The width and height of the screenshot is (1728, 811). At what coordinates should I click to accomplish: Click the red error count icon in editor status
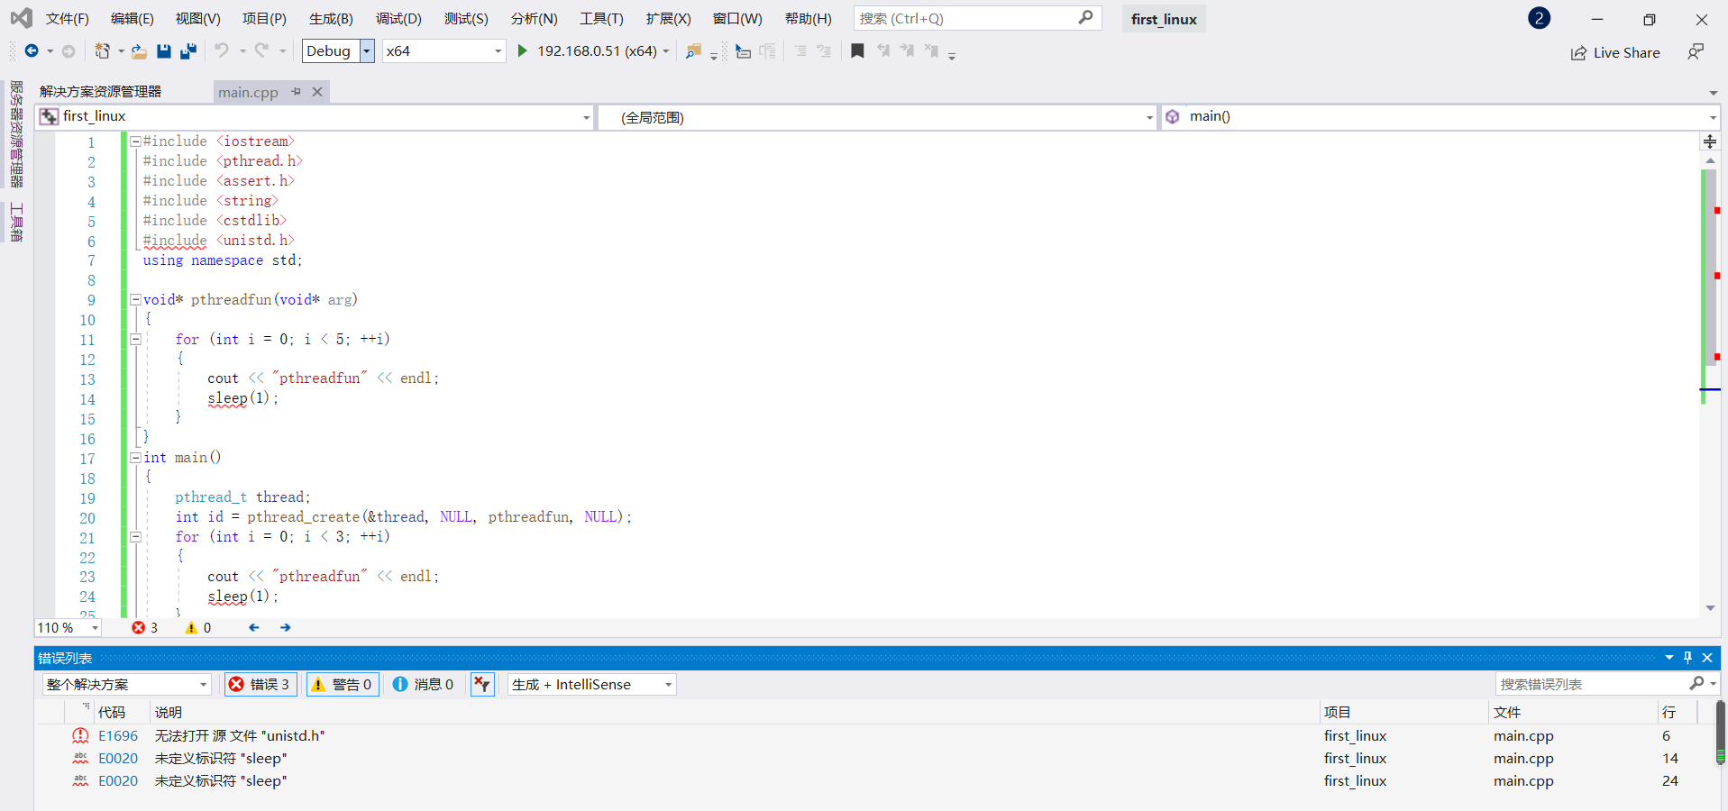(138, 627)
